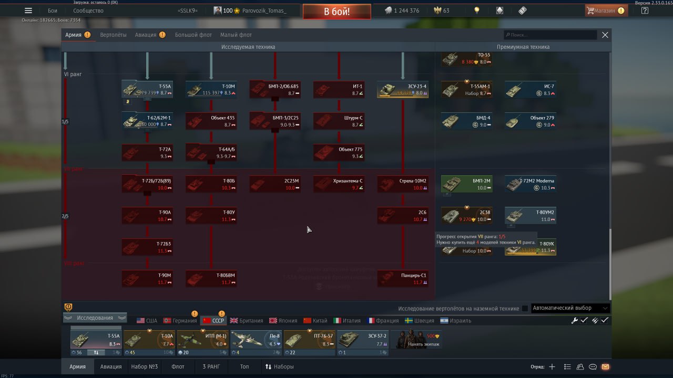The image size is (673, 378).
Task: Open the Parovozik_Tomas_ player profile
Action: tap(250, 10)
